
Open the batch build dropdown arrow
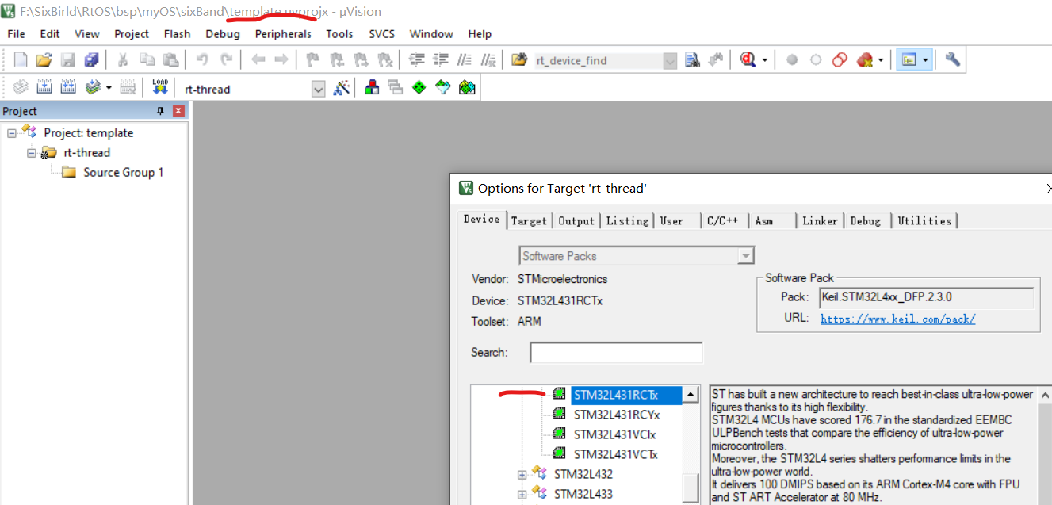(x=109, y=89)
